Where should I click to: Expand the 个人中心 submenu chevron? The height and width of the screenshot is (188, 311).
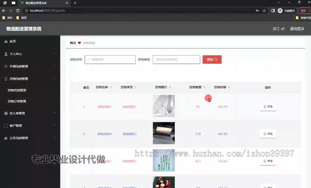click(x=54, y=54)
